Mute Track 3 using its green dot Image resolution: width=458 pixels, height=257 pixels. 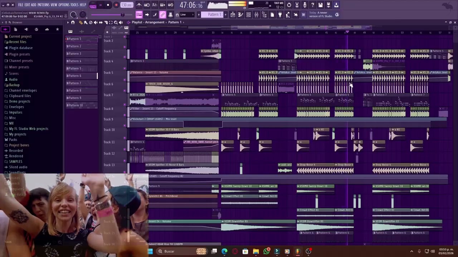tap(125, 57)
